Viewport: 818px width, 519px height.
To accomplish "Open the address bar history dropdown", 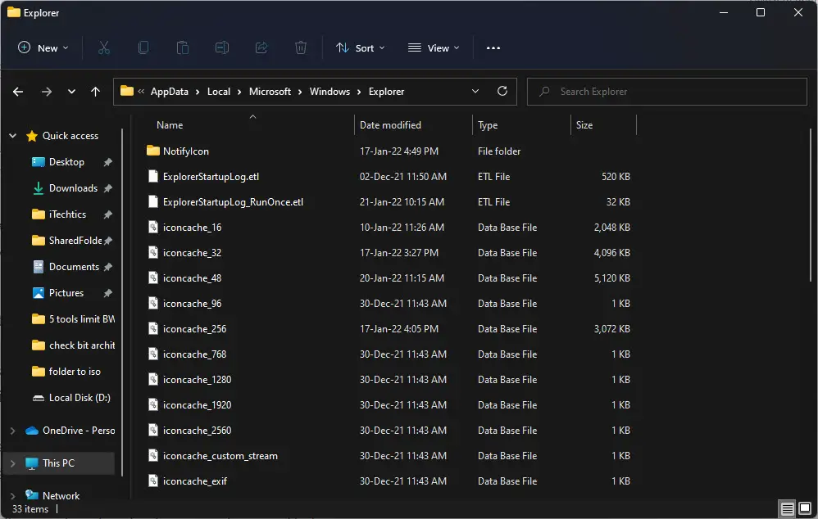I will coord(475,91).
